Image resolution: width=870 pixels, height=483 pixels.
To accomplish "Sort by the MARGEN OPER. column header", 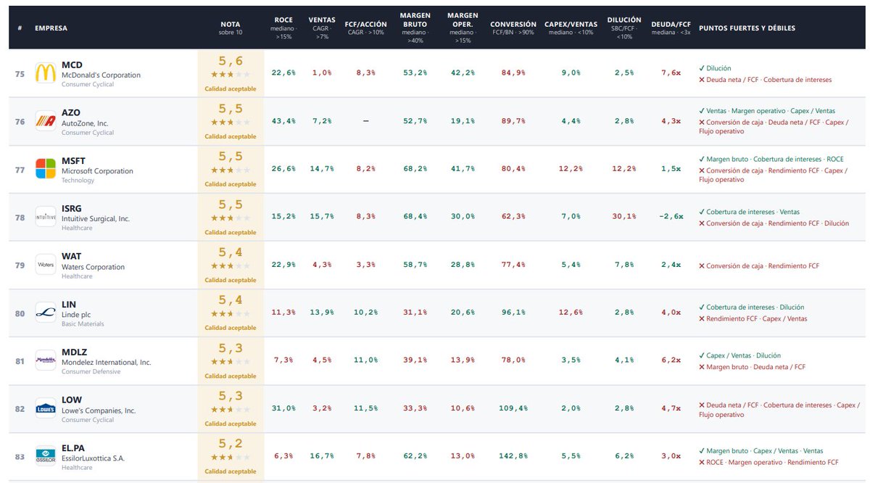I will (463, 28).
